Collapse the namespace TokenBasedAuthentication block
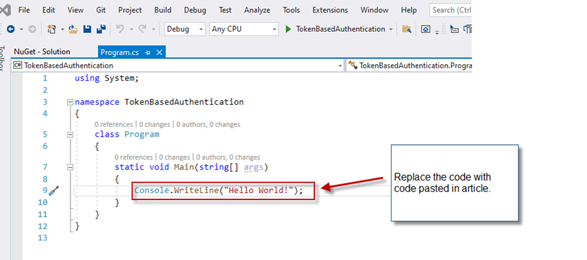The height and width of the screenshot is (260, 587). (70, 102)
